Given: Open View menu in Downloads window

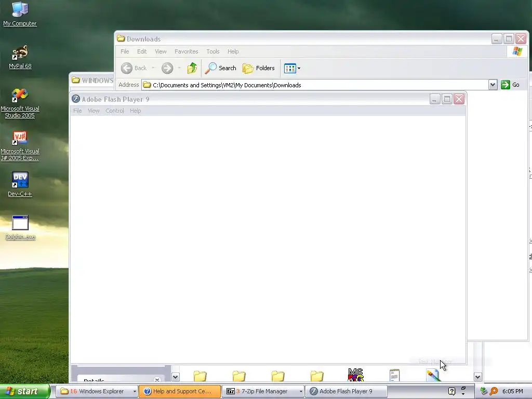Looking at the screenshot, I should pyautogui.click(x=161, y=51).
